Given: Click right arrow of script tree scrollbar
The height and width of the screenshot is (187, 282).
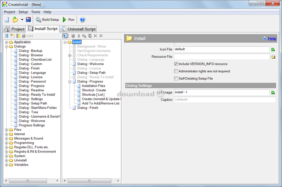Looking at the screenshot, I should [x=118, y=181].
